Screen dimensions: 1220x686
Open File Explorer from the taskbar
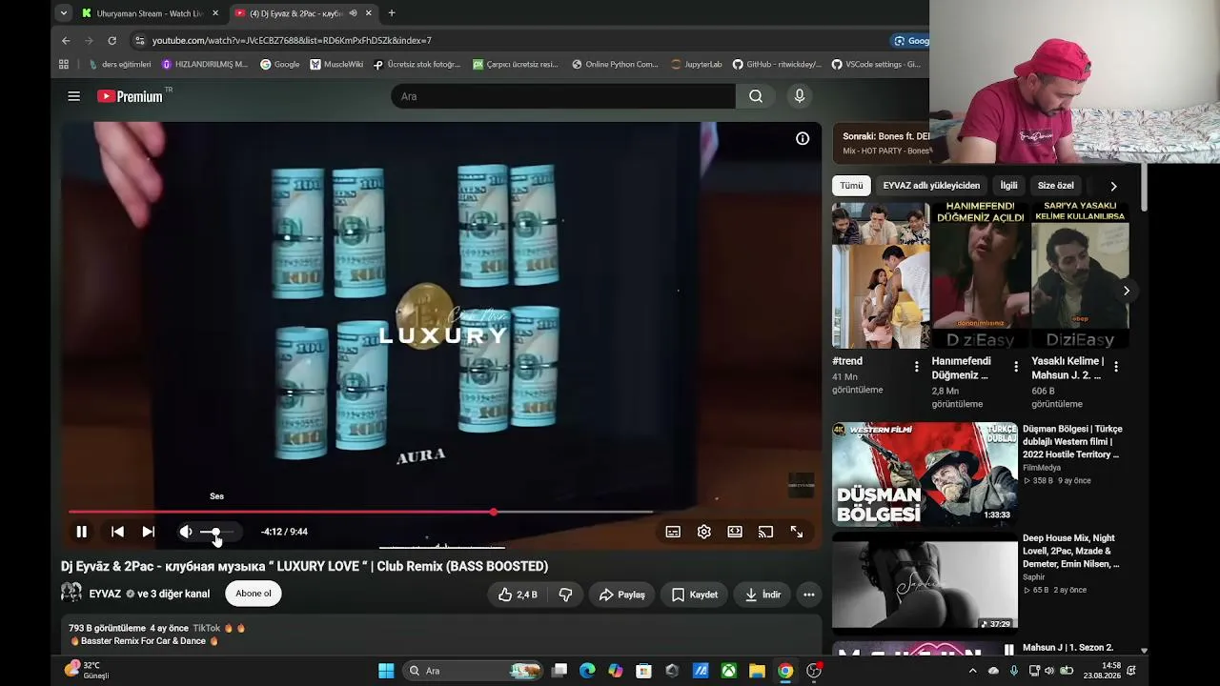757,671
